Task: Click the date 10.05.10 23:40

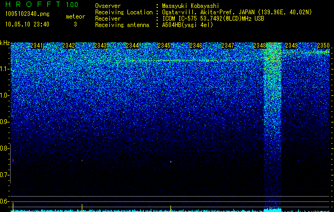Action: (x=27, y=24)
